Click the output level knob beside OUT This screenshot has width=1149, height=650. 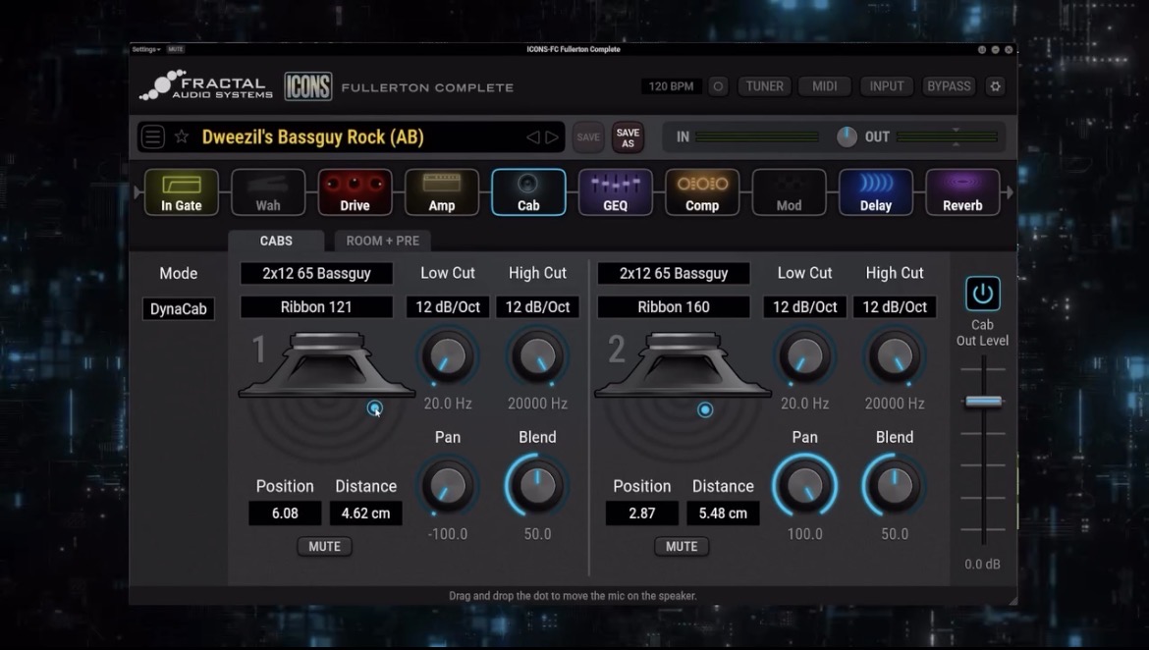coord(847,137)
